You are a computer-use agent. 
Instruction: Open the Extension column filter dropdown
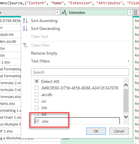[130, 12]
